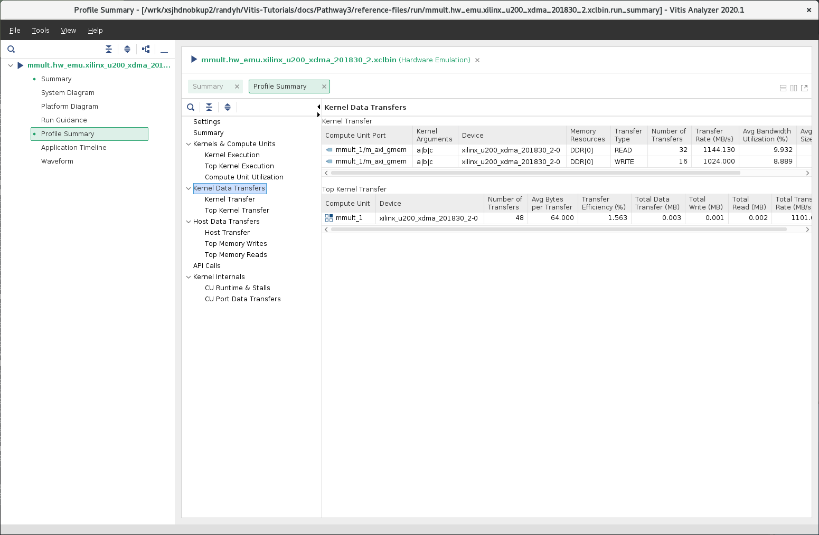Split view vertically icon
This screenshot has height=535, width=819.
coord(794,88)
